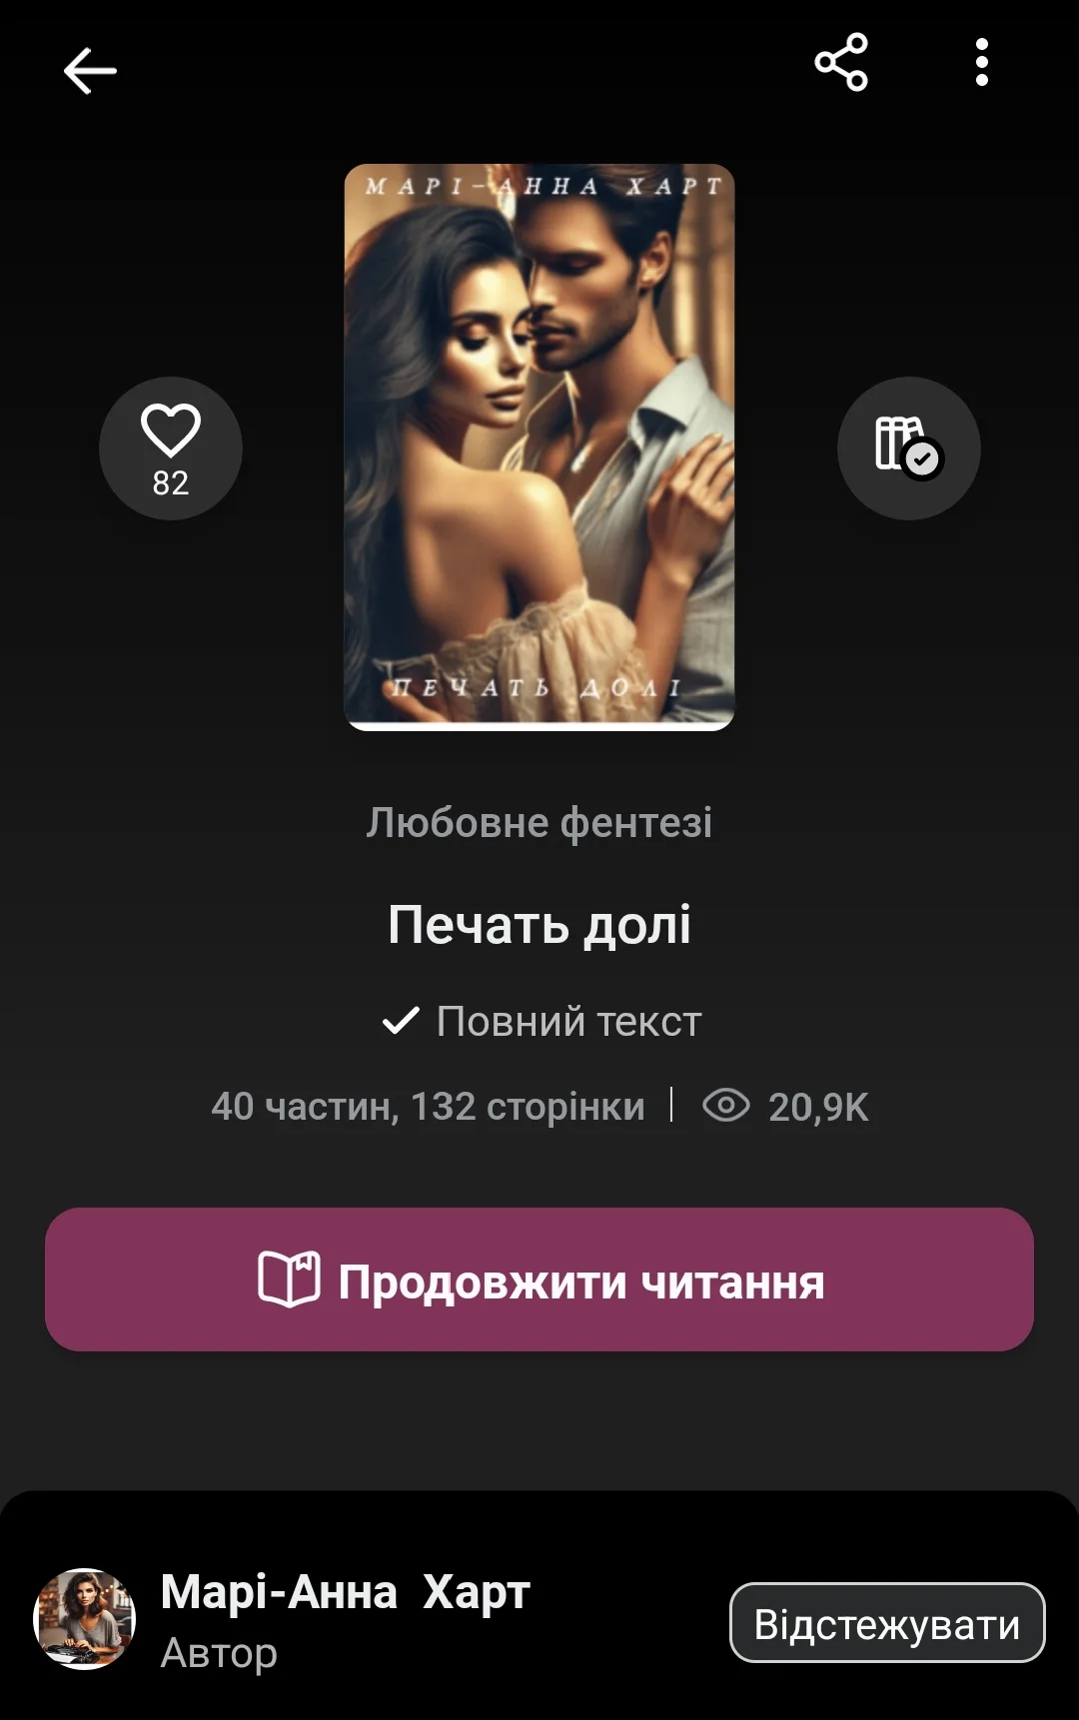The width and height of the screenshot is (1079, 1720).
Task: Open Марі-Анна Харт author profile
Action: click(x=346, y=1592)
